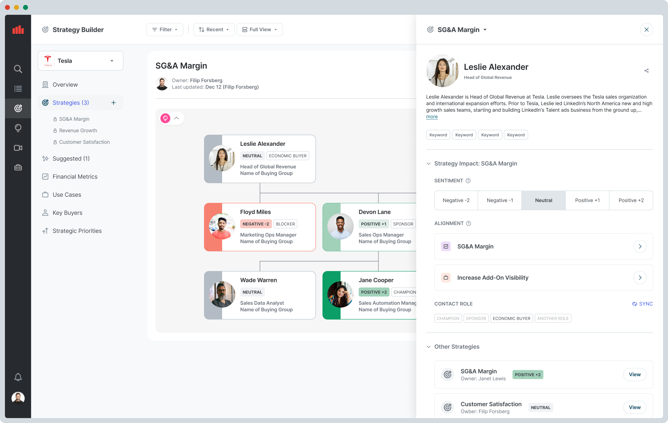Open Jane Cooper card in org chart
The height and width of the screenshot is (423, 668).
pos(369,295)
